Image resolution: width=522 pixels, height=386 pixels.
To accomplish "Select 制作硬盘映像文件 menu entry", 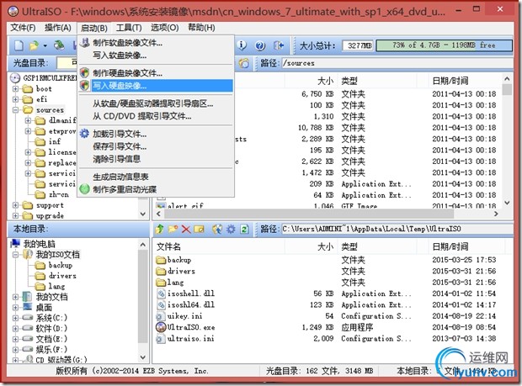I will [156, 73].
